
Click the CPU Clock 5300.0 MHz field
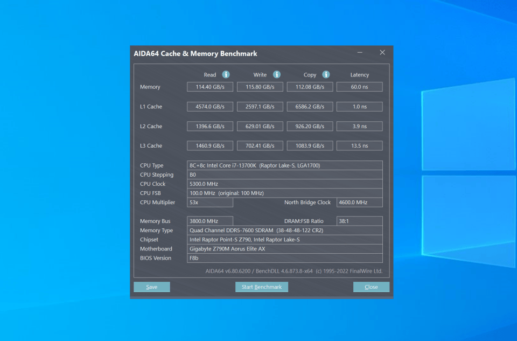pyautogui.click(x=285, y=184)
